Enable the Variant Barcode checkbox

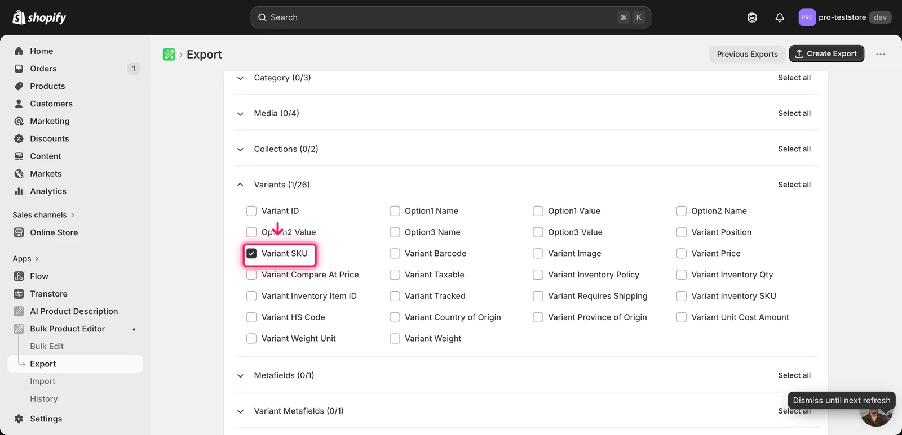pyautogui.click(x=395, y=253)
